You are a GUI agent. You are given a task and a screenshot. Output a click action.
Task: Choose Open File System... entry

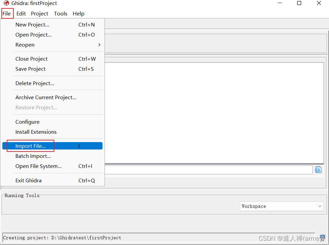[x=53, y=166]
